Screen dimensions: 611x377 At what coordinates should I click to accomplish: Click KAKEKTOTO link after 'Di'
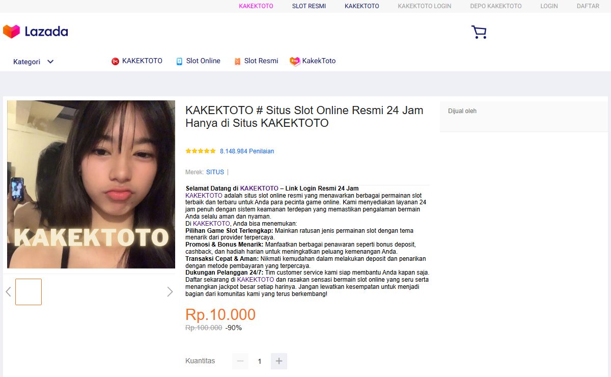point(211,224)
